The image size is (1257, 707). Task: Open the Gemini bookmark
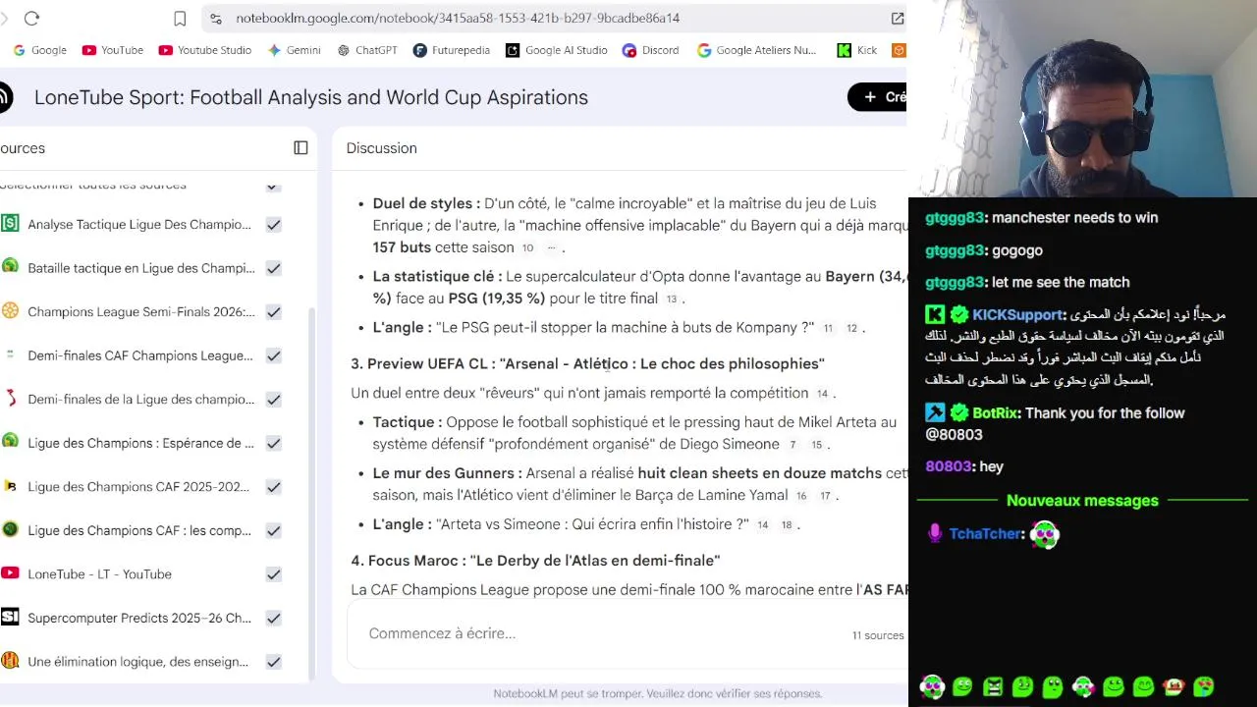(294, 50)
